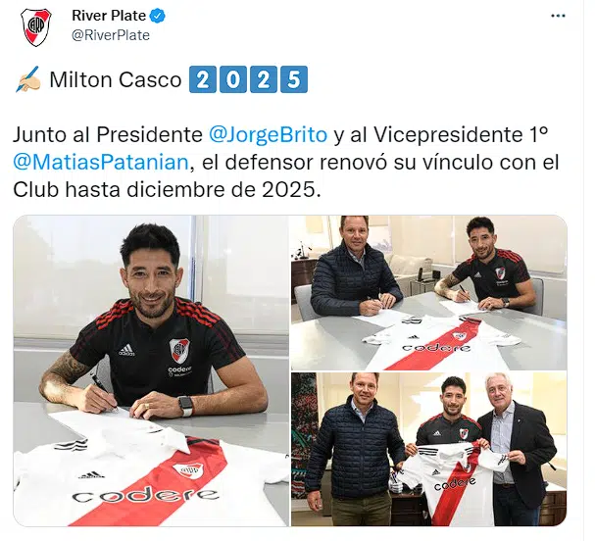Open the @RiverPlate handle

click(111, 35)
